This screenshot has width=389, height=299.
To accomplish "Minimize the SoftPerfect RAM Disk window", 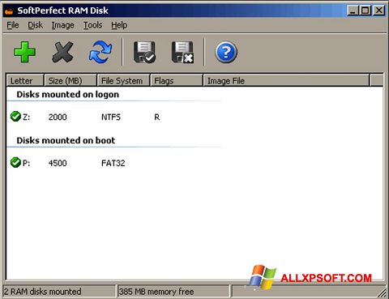I will (353, 11).
